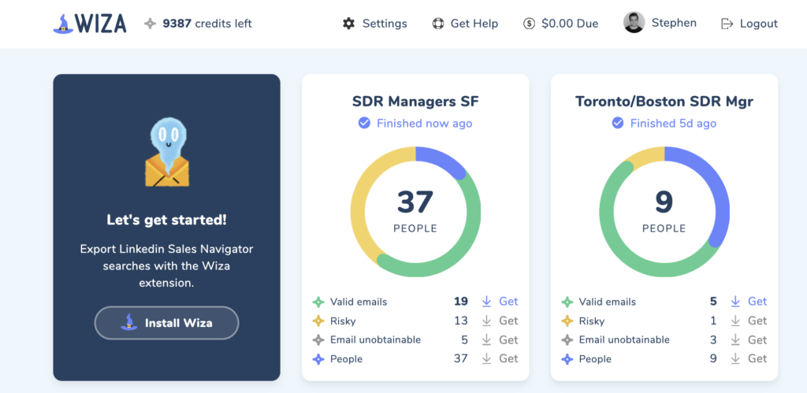The height and width of the screenshot is (393, 807).
Task: Click the SDR Managers SF list title
Action: (415, 101)
